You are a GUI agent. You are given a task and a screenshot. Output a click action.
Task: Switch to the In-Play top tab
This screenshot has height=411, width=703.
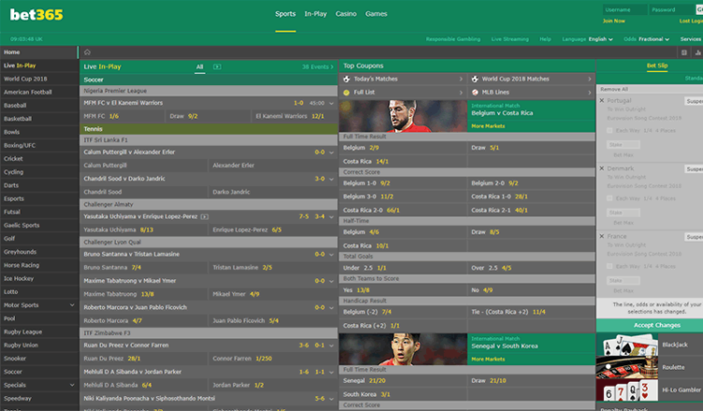coord(314,14)
